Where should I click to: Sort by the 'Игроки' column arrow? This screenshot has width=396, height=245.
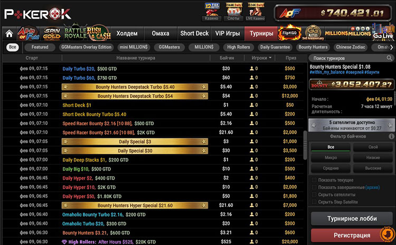pyautogui.click(x=270, y=58)
